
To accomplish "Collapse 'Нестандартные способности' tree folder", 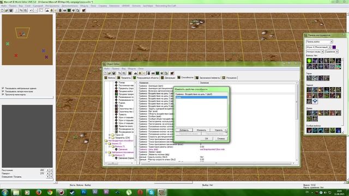I will click(106, 141).
